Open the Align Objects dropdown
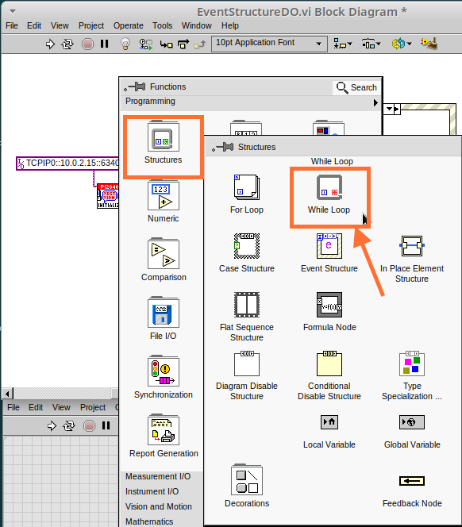 pyautogui.click(x=343, y=44)
